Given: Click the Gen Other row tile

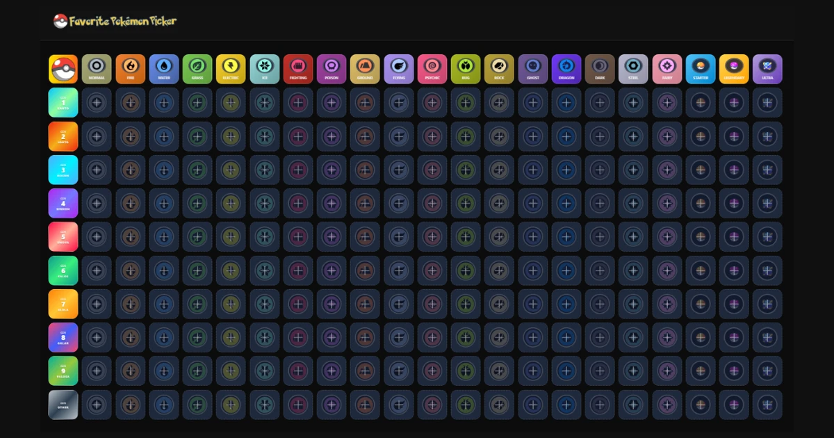Looking at the screenshot, I should 63,405.
